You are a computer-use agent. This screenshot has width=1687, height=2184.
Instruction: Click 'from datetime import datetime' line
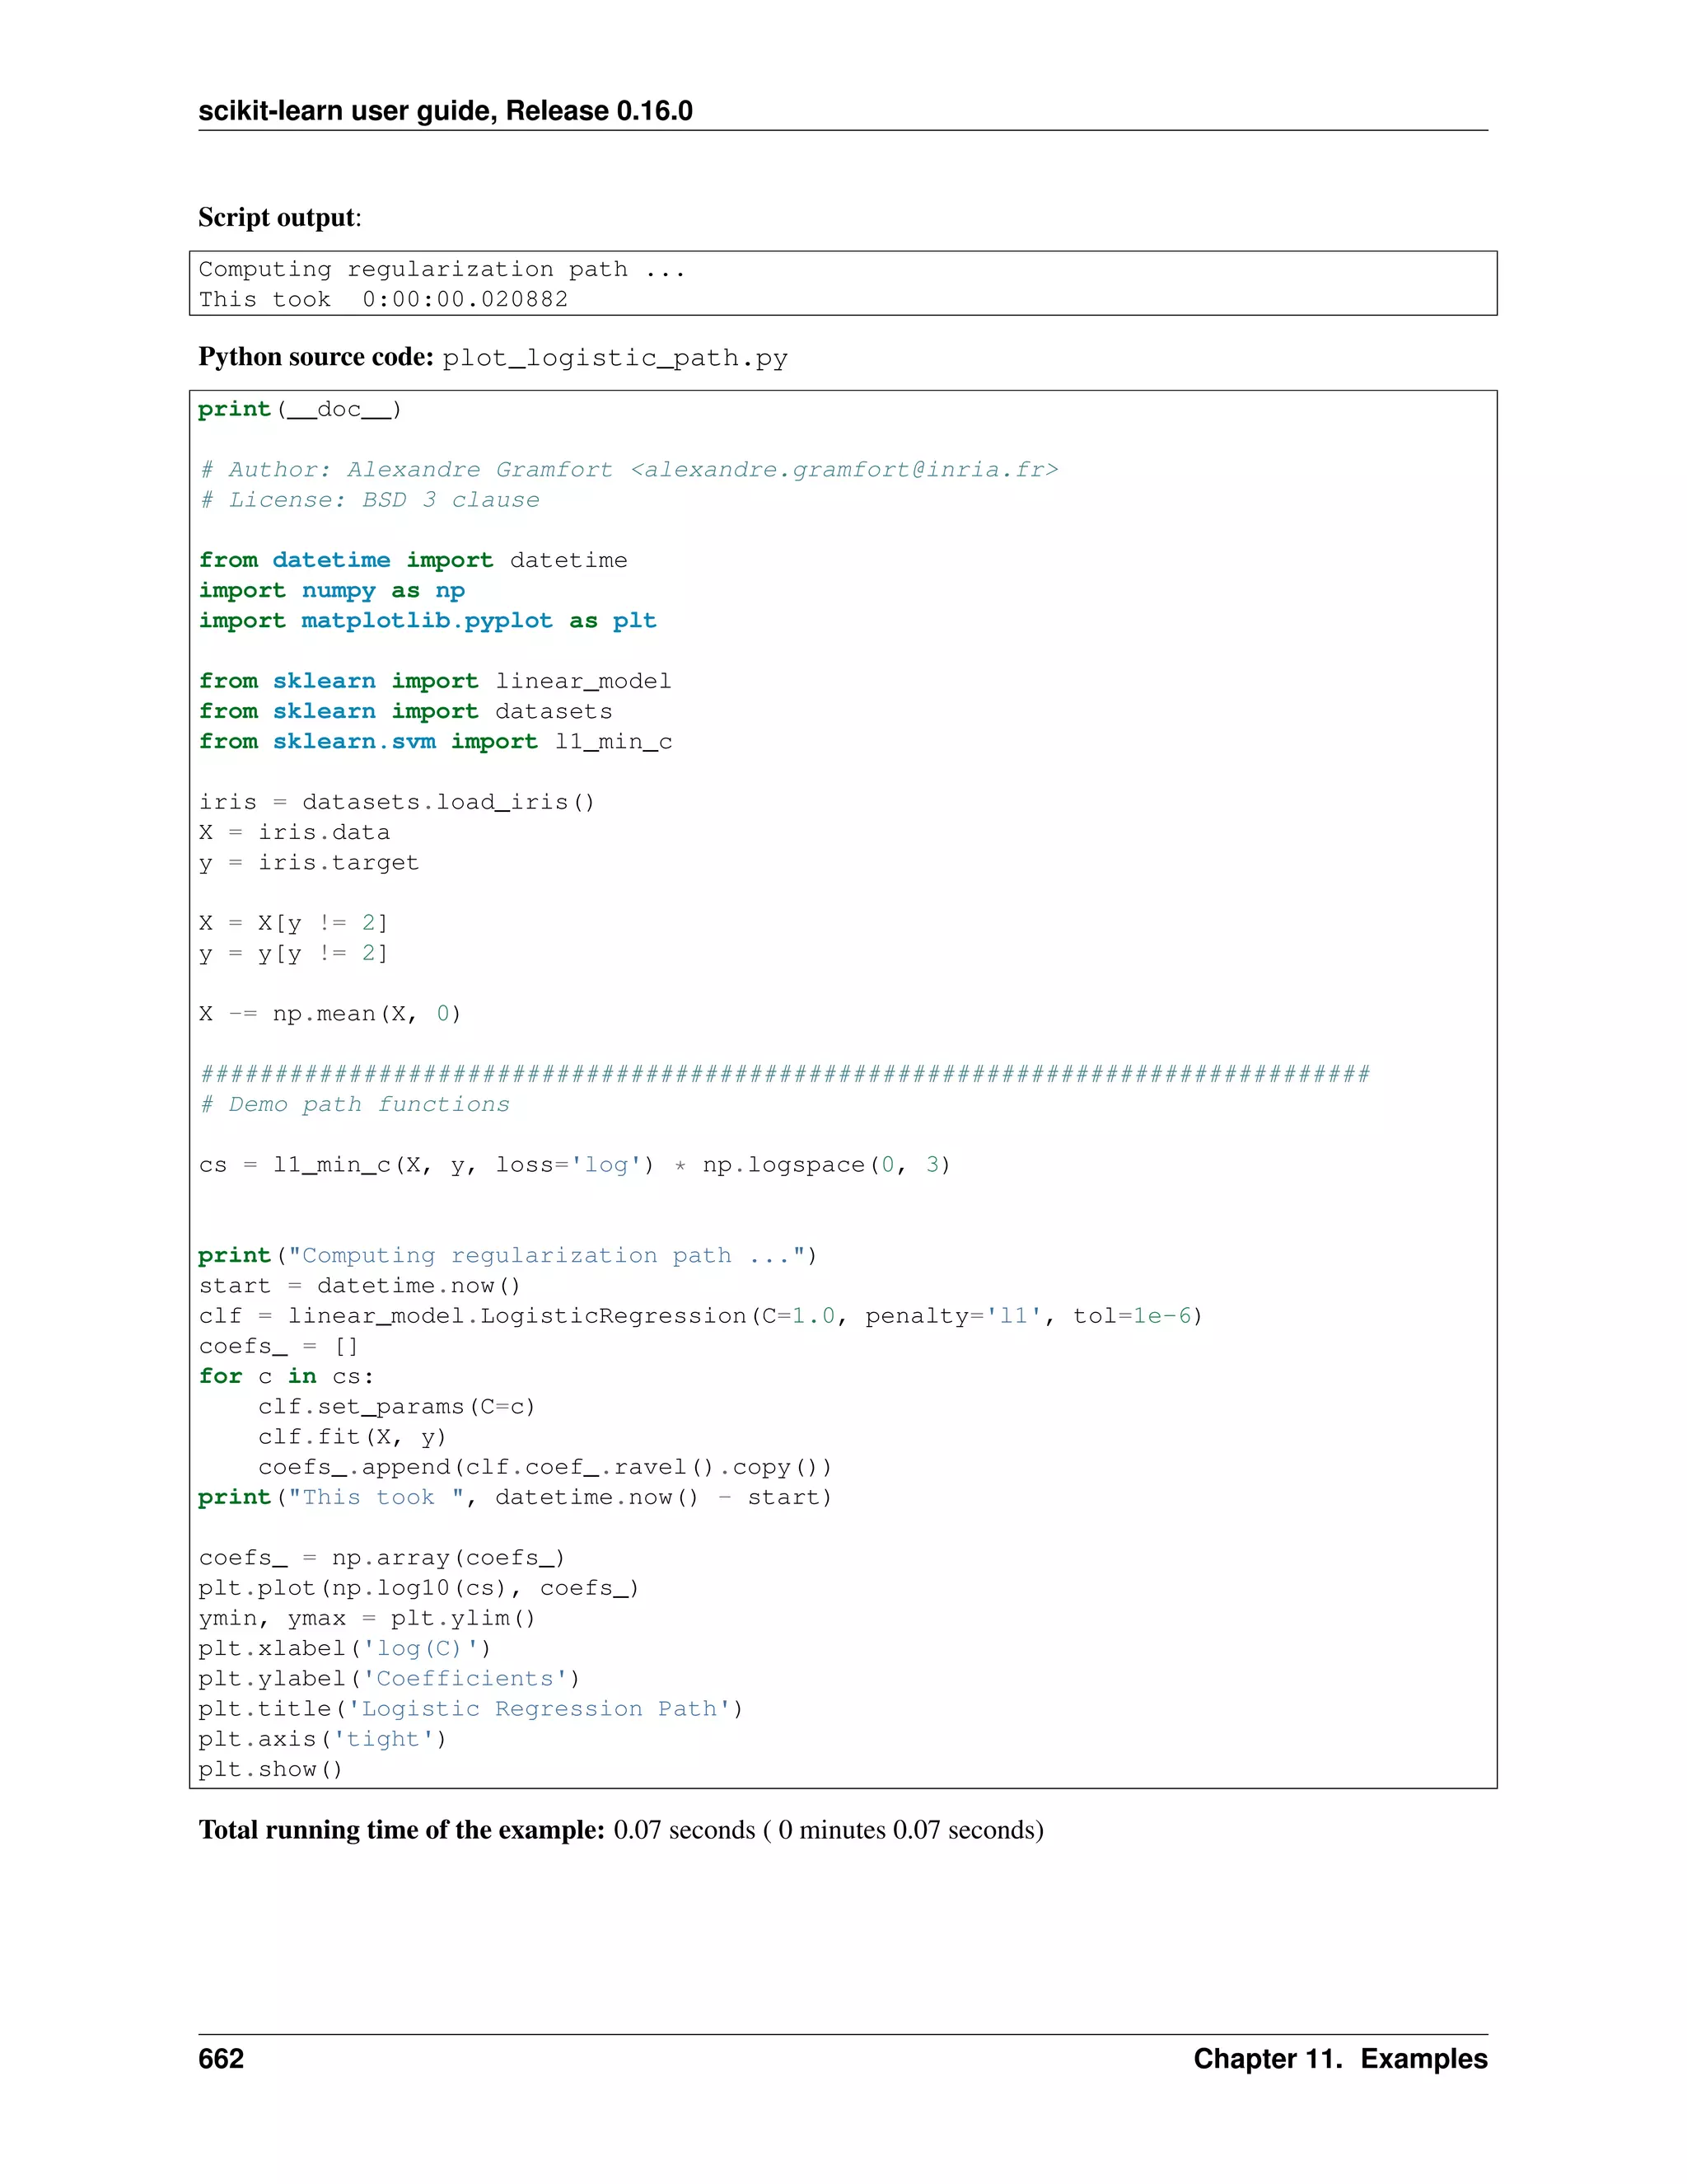click(413, 560)
